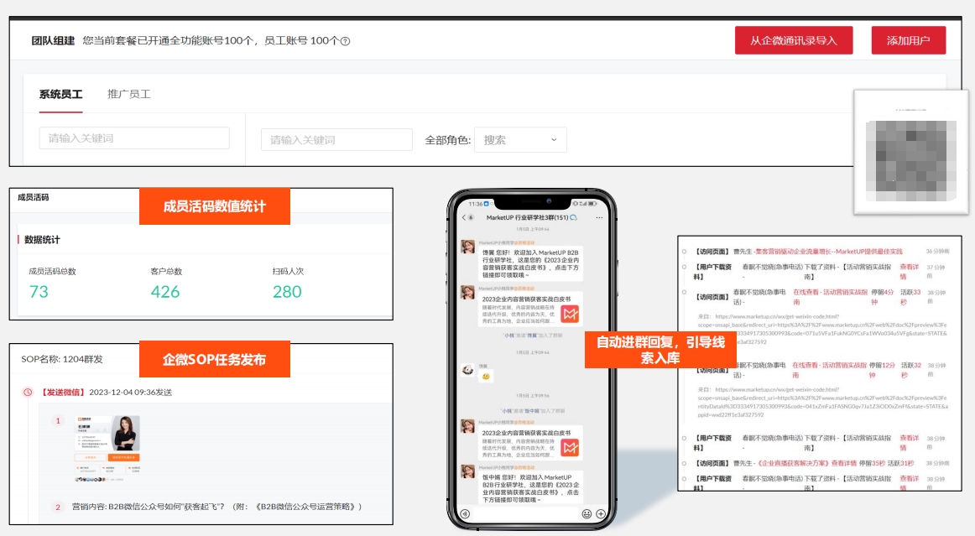Click the 扫码人次 value 280
Image resolution: width=975 pixels, height=536 pixels.
coord(287,292)
